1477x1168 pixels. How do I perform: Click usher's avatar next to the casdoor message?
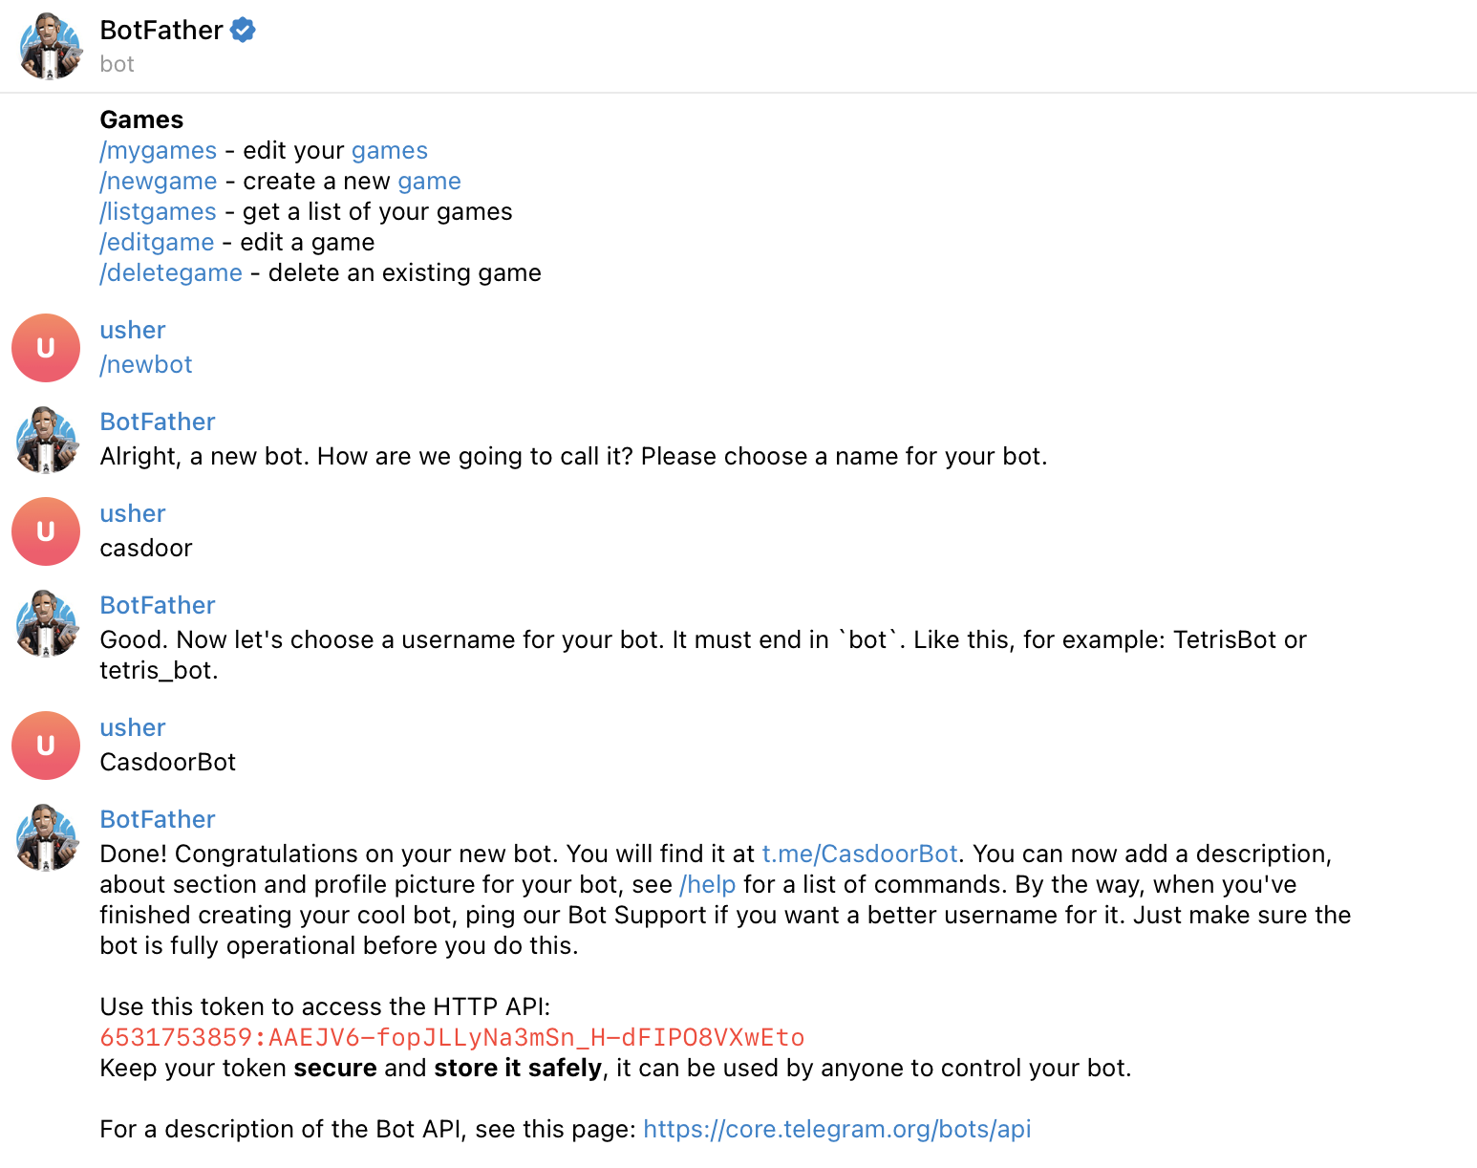click(x=45, y=530)
